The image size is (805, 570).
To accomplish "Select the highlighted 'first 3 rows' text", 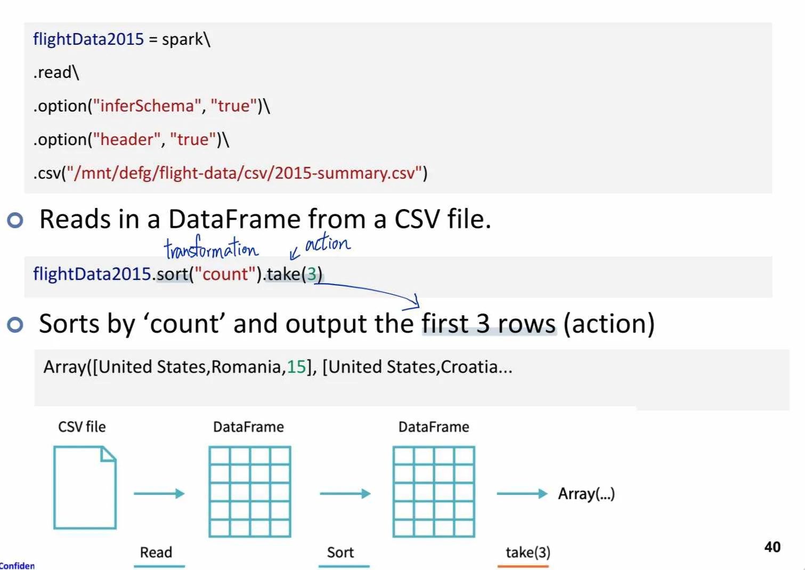I will (x=487, y=323).
